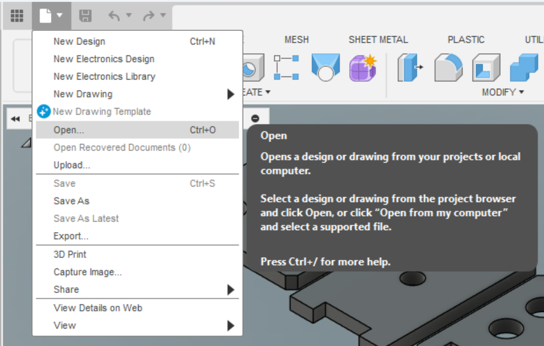
Task: Collapse the browser panel with double arrow
Action: click(16, 119)
